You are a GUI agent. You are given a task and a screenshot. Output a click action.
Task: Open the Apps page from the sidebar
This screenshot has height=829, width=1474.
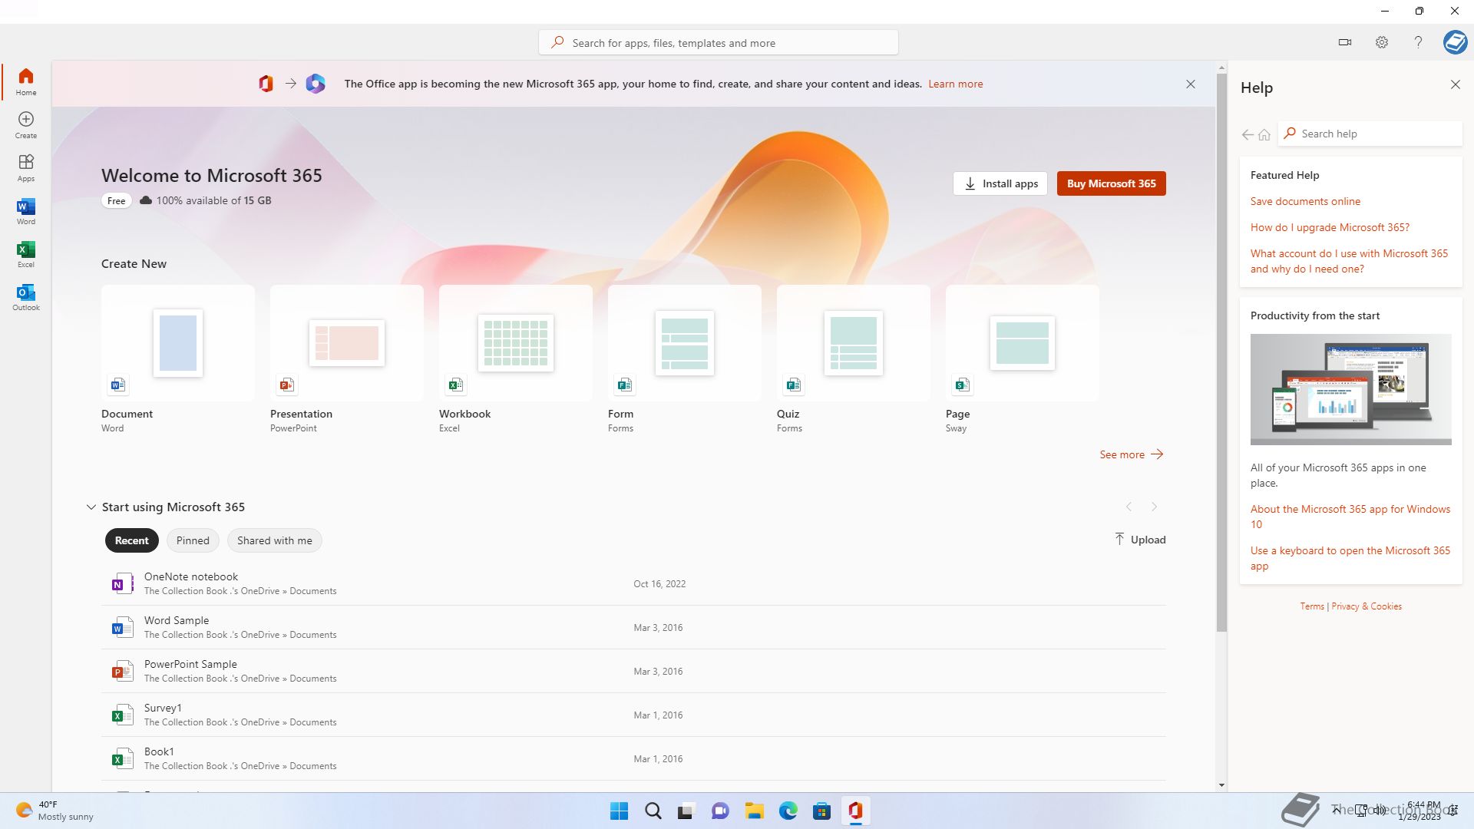point(26,167)
